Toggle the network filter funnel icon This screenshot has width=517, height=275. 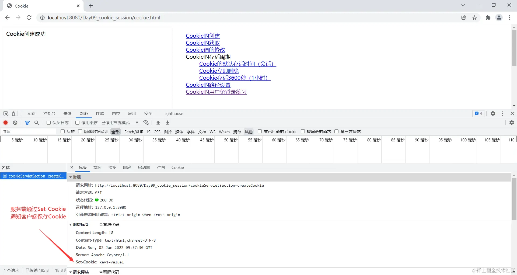point(27,123)
